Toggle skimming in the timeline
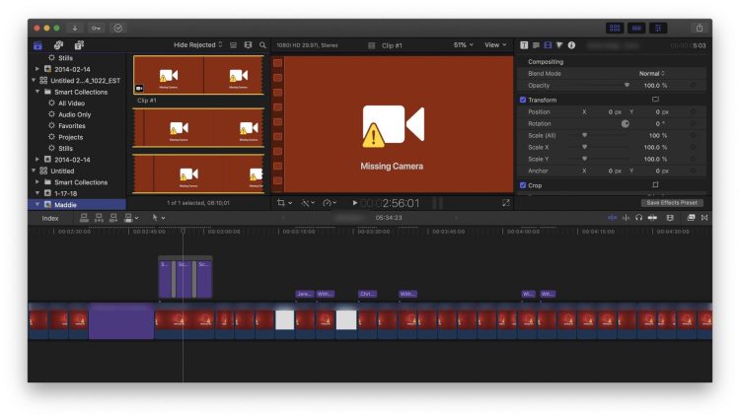The image size is (740, 415). tap(612, 218)
